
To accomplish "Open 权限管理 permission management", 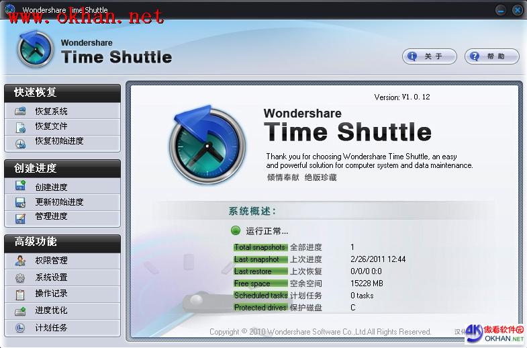I will point(62,261).
